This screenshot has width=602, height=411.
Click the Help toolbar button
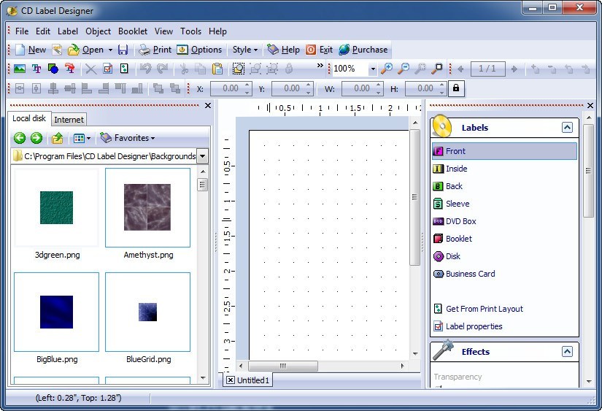[283, 50]
